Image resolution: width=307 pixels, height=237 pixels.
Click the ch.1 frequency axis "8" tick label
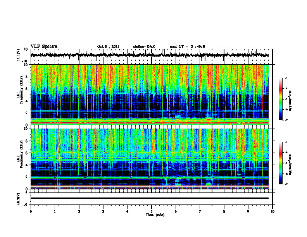[x=27, y=77]
